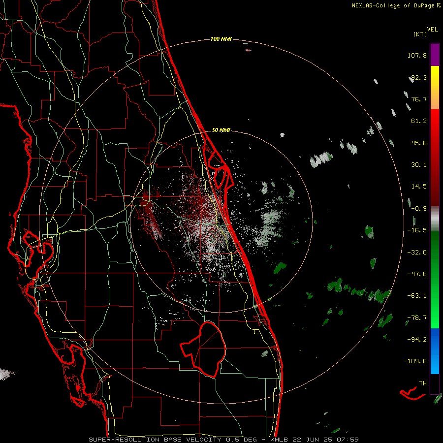
Task: Select the -109.8 scale value
Action: pos(415,361)
